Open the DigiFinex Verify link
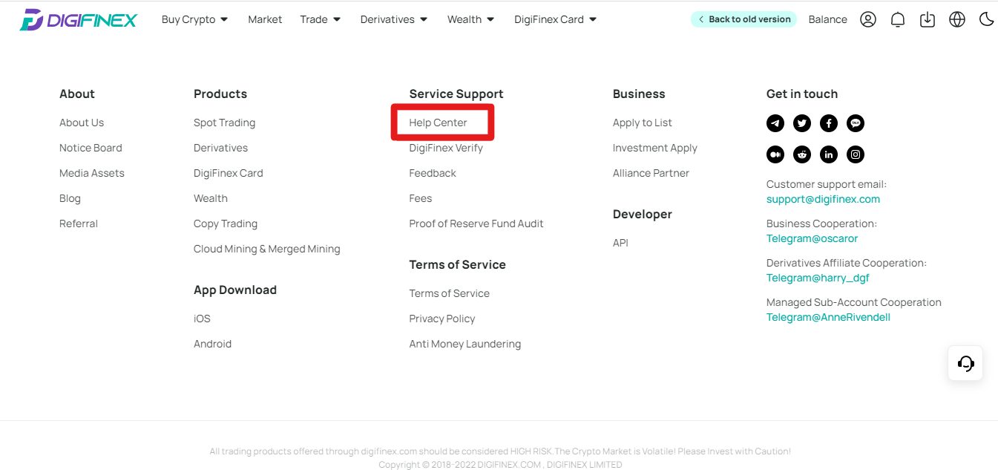The height and width of the screenshot is (470, 998). (446, 148)
